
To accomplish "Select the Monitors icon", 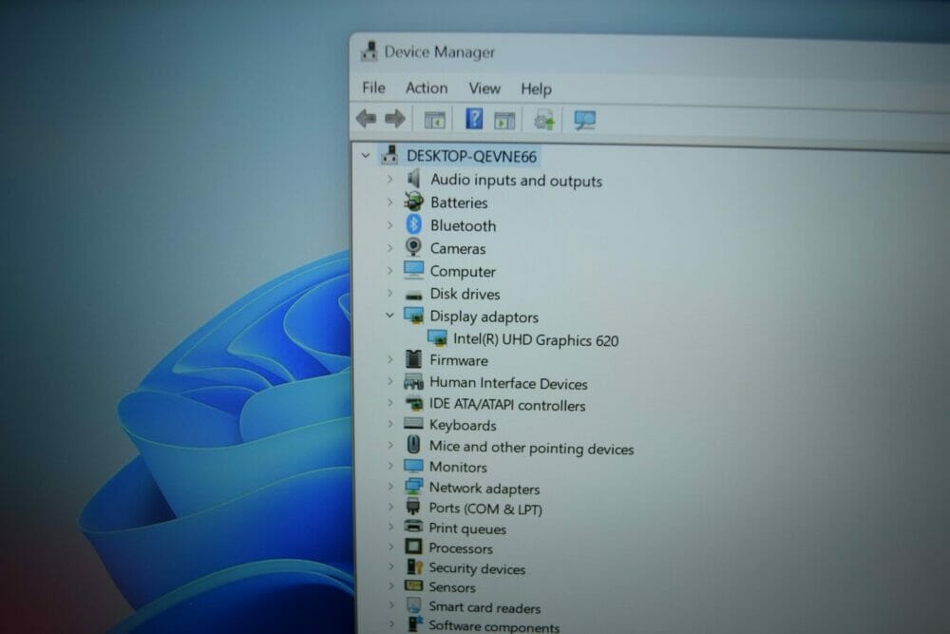I will [x=414, y=466].
